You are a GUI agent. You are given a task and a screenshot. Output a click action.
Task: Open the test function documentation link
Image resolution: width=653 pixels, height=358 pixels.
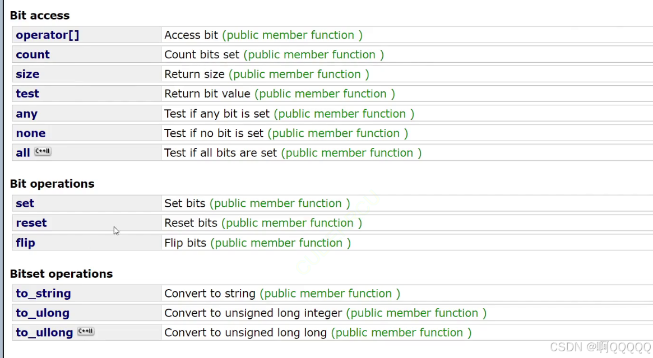(x=27, y=94)
